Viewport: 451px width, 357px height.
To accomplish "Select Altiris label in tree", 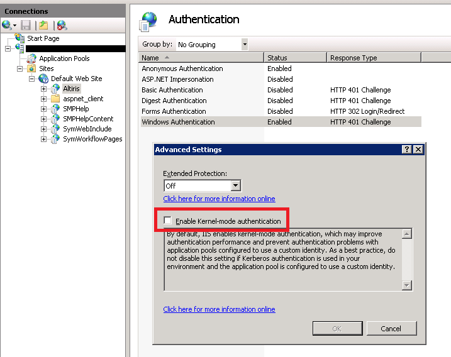I will pyautogui.click(x=71, y=89).
